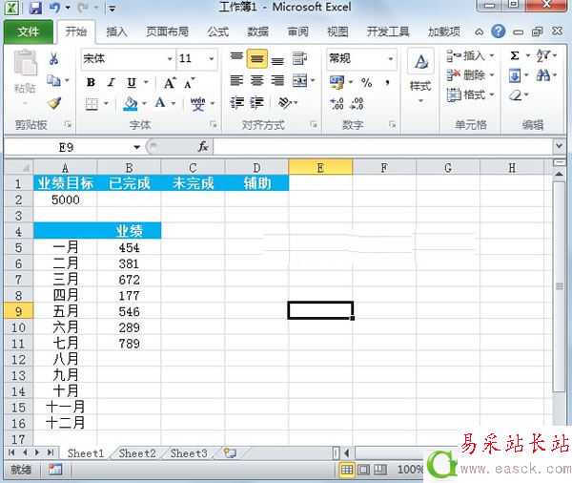Click the phonetic guide wén icon
This screenshot has height=483, width=572.
tap(198, 104)
